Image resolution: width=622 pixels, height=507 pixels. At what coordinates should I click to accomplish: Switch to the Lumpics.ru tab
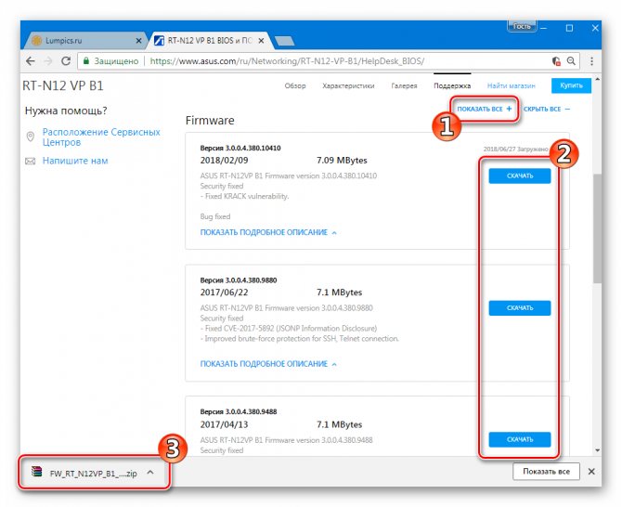click(85, 41)
